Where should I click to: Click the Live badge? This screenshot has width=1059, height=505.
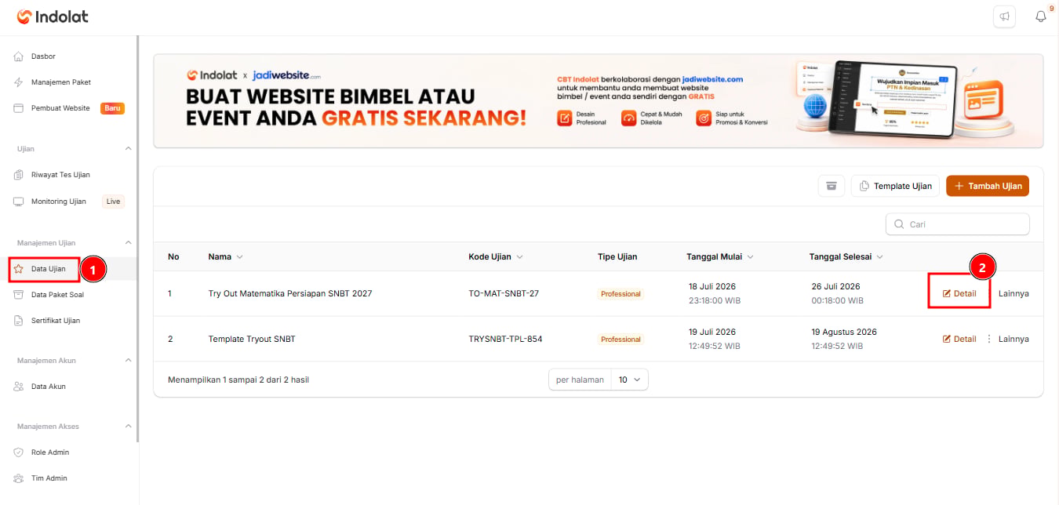coord(114,202)
